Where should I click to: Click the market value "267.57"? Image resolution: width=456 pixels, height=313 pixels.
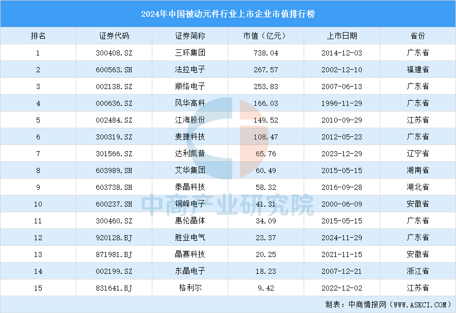coord(266,70)
